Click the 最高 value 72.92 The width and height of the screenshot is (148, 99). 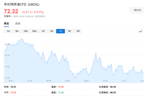click(x=61, y=87)
